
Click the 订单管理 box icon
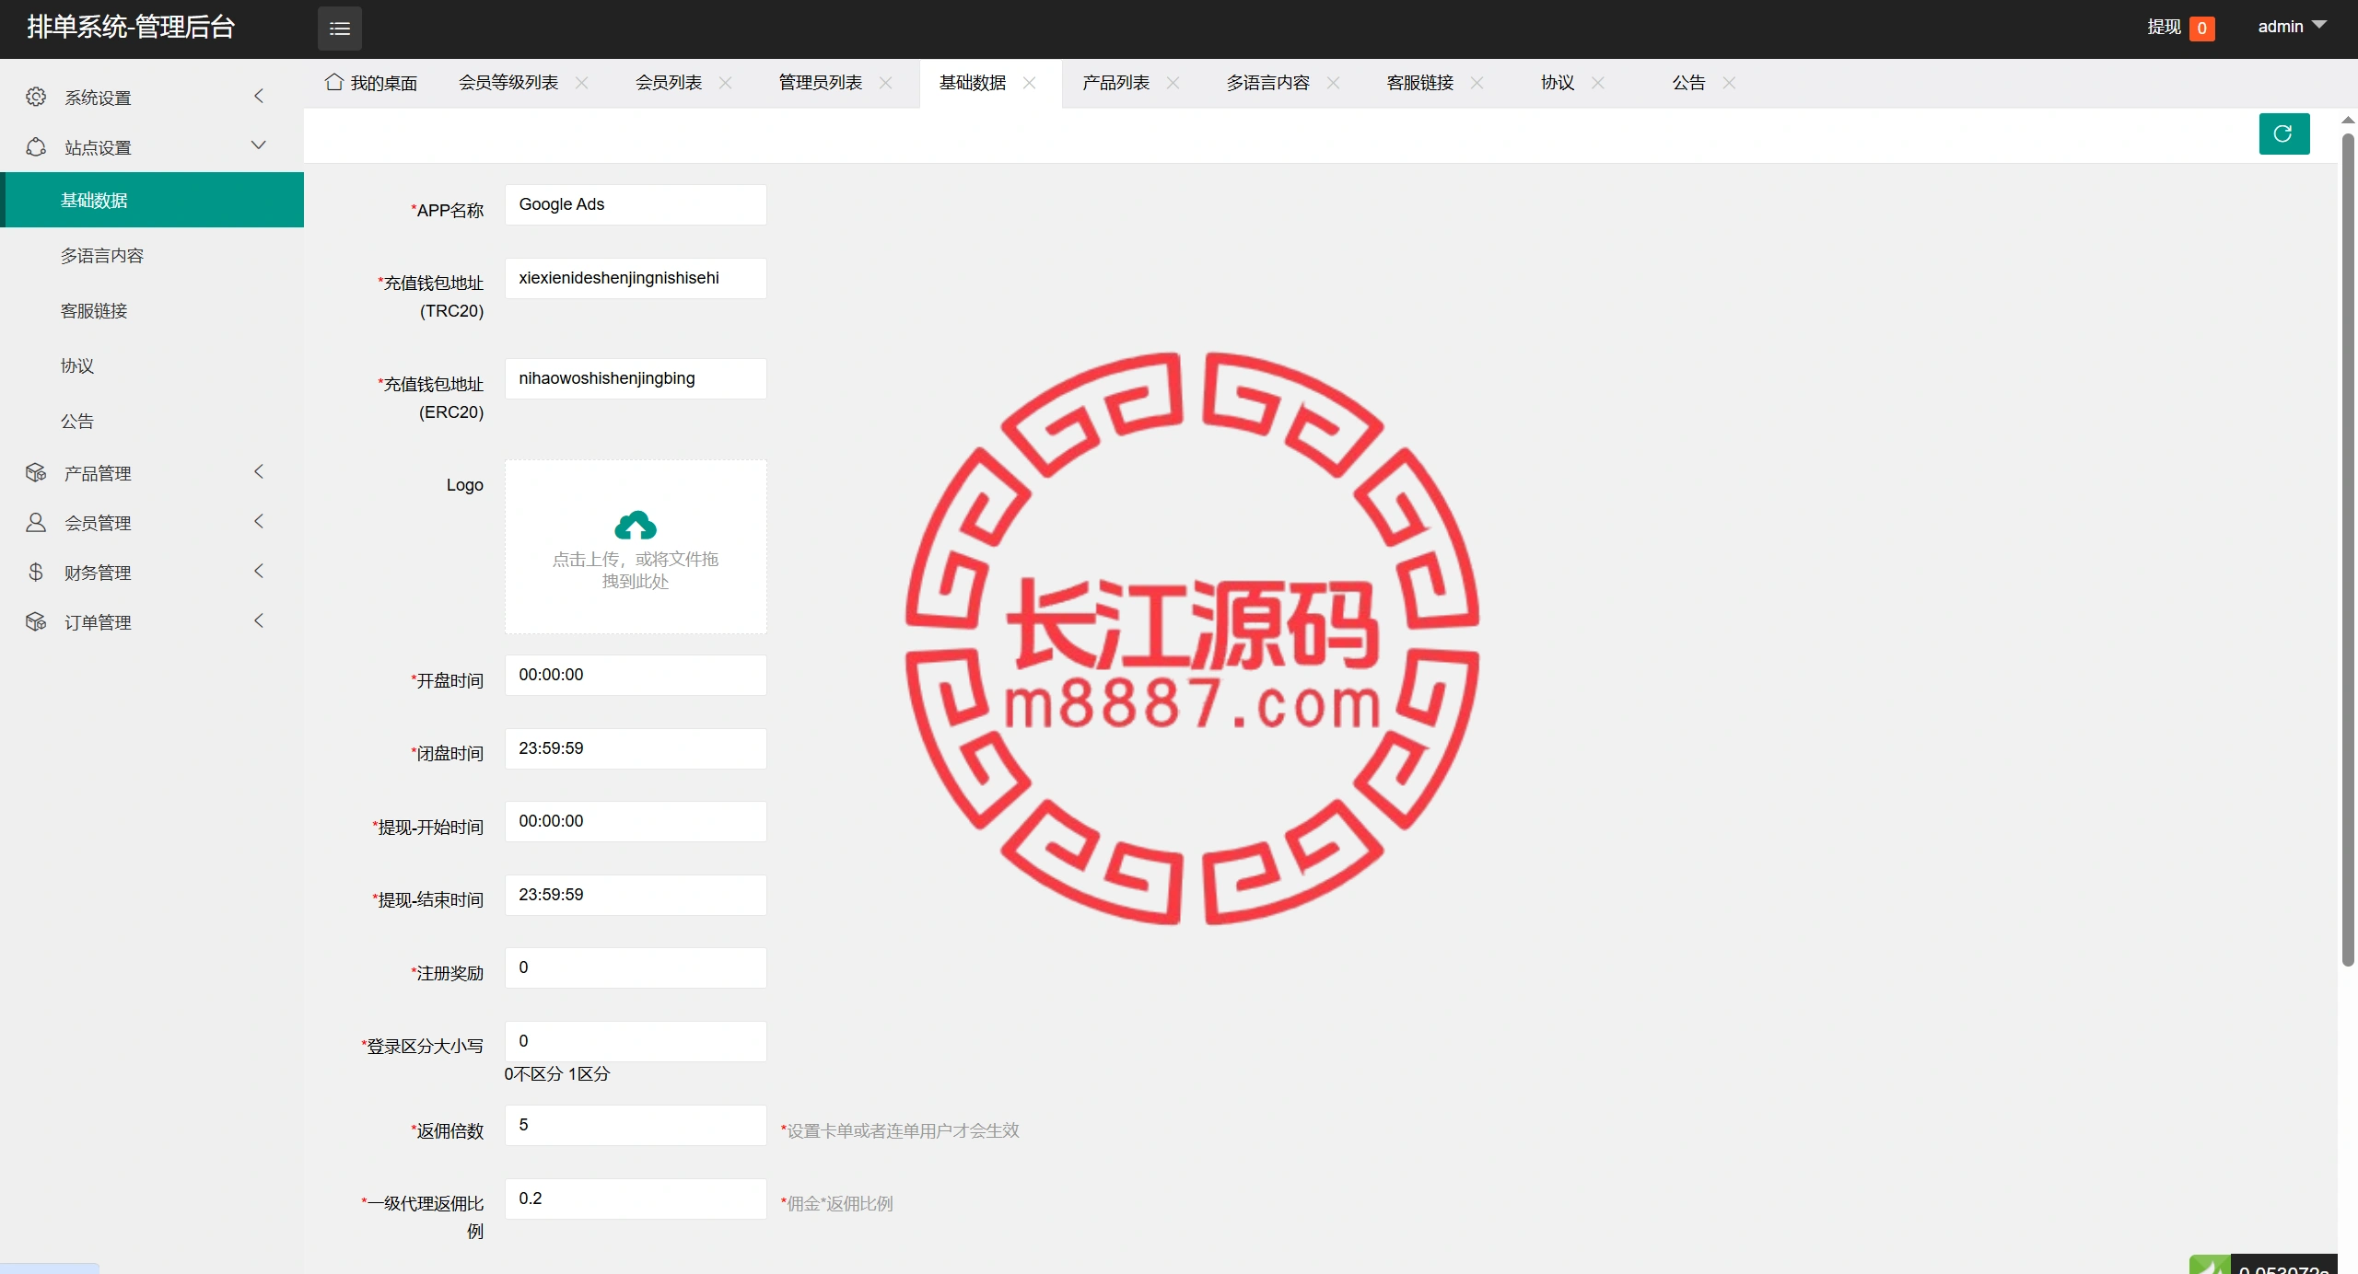pos(36,622)
